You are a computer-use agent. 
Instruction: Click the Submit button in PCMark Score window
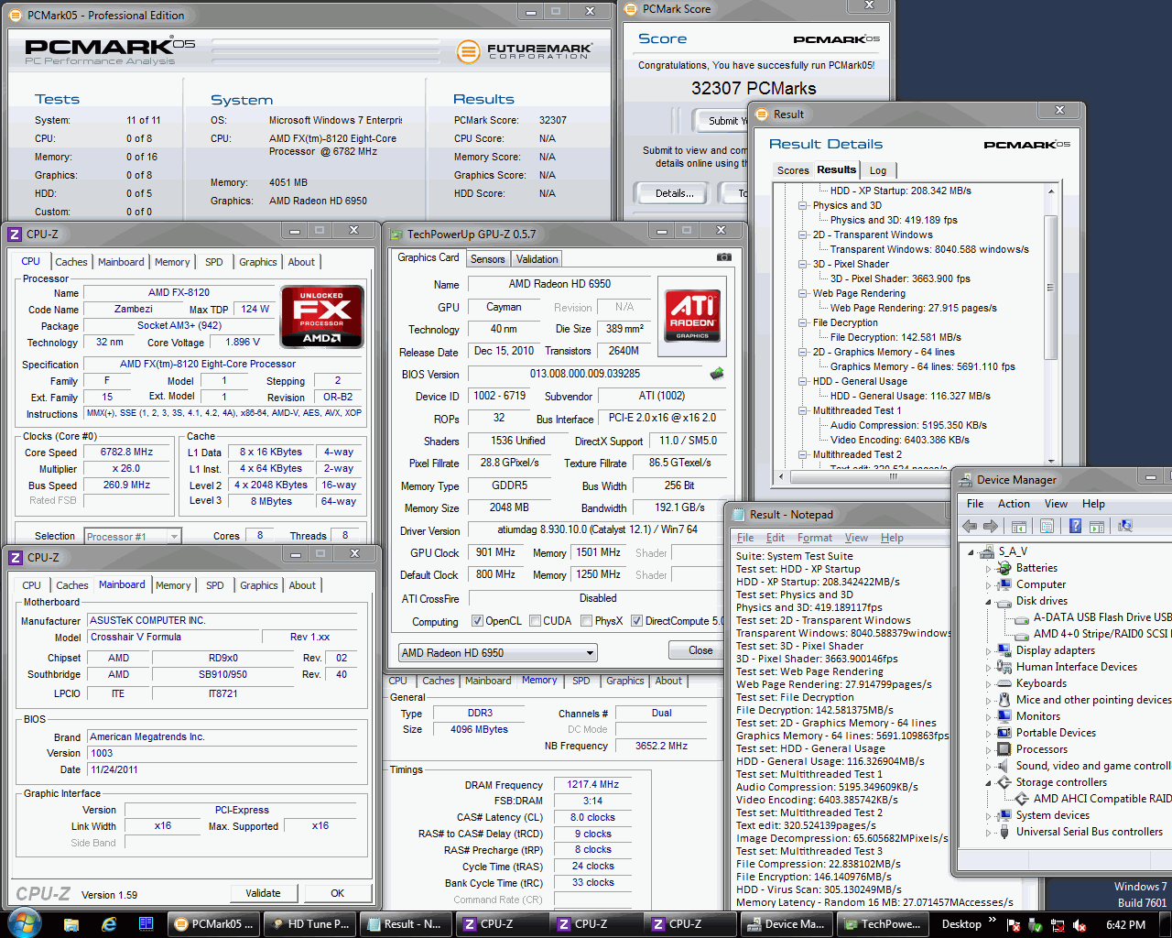click(725, 121)
